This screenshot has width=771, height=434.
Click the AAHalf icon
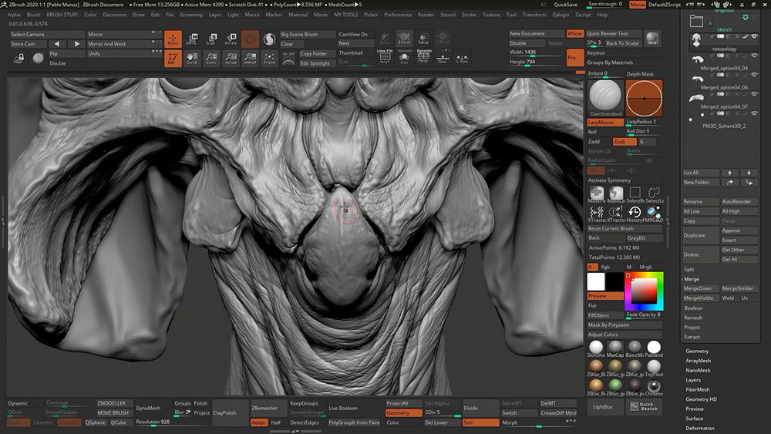(x=250, y=58)
